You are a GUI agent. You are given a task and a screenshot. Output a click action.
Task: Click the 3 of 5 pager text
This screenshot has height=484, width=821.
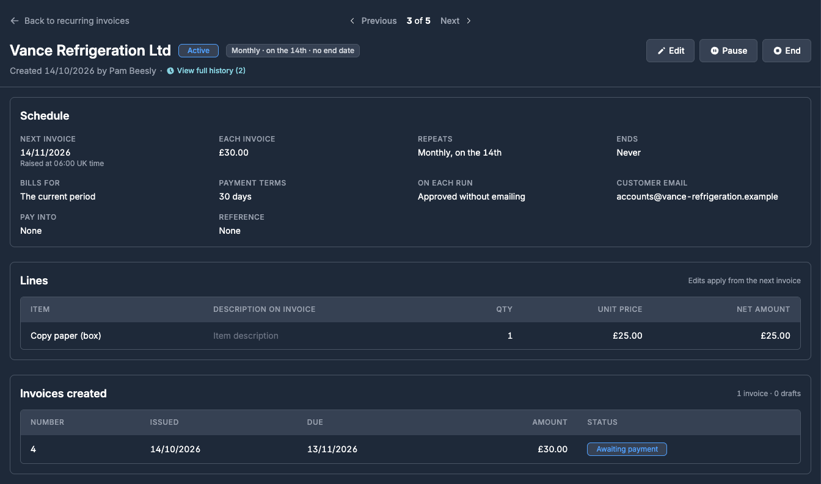[418, 21]
